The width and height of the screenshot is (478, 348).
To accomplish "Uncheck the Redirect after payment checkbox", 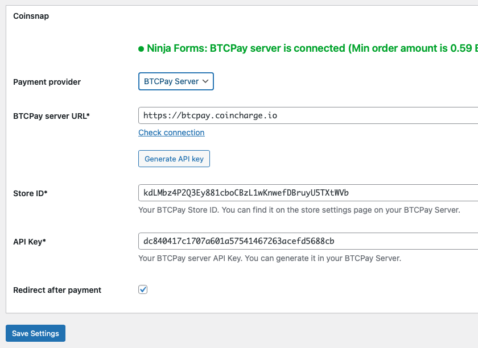I will [143, 289].
